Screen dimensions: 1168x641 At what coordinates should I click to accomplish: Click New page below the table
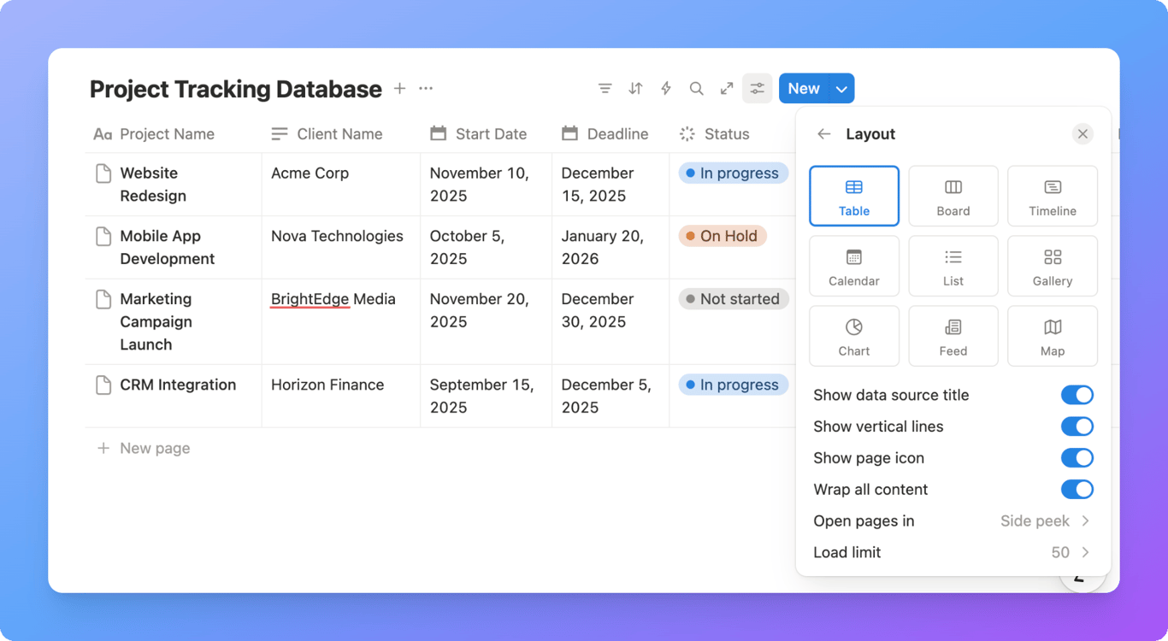156,448
